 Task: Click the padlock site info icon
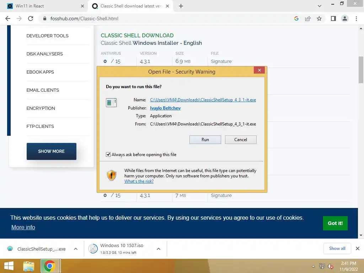[45, 18]
